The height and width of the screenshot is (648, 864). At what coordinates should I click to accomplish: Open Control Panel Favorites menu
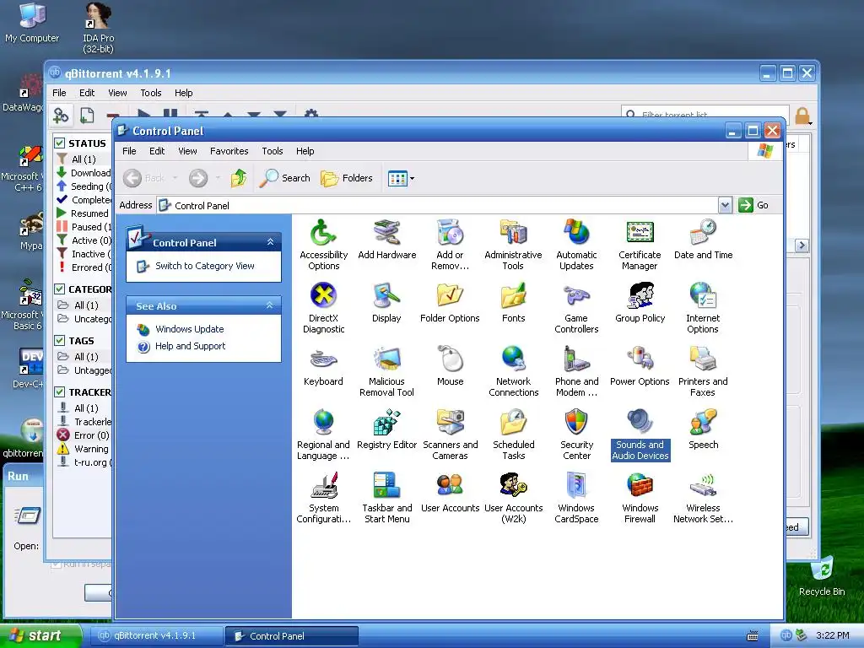(229, 151)
